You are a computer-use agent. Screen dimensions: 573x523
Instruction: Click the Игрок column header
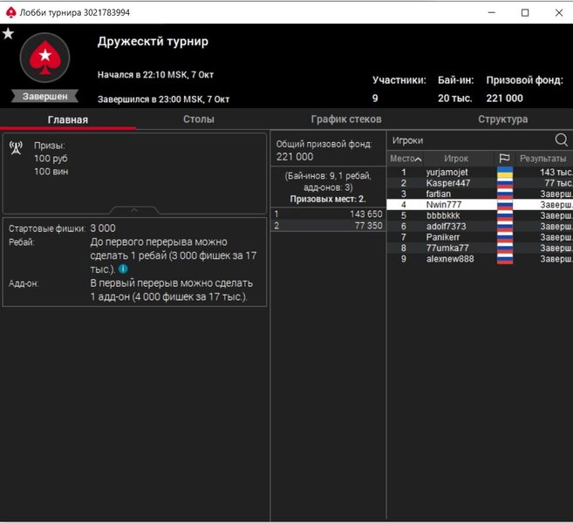456,159
